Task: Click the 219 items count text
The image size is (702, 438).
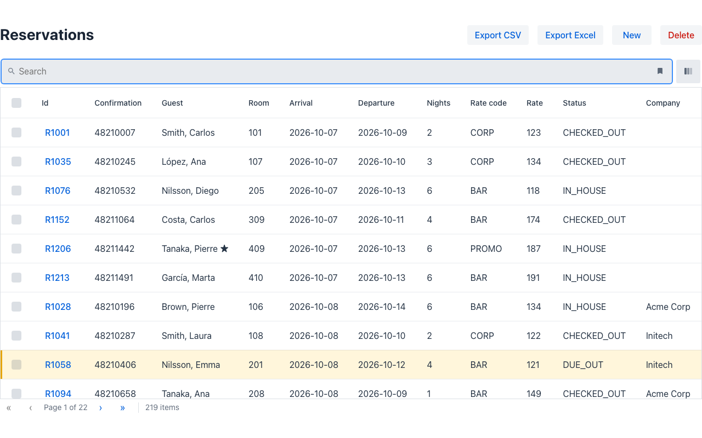Action: tap(162, 407)
